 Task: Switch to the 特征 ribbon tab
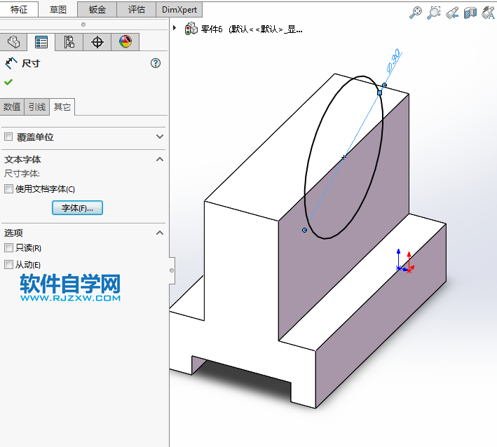(19, 10)
